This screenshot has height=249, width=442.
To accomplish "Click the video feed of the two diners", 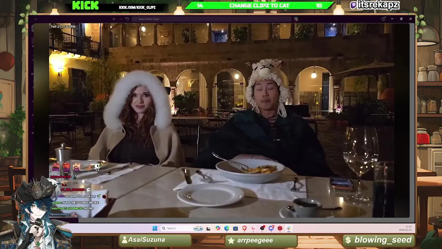I will (x=221, y=120).
